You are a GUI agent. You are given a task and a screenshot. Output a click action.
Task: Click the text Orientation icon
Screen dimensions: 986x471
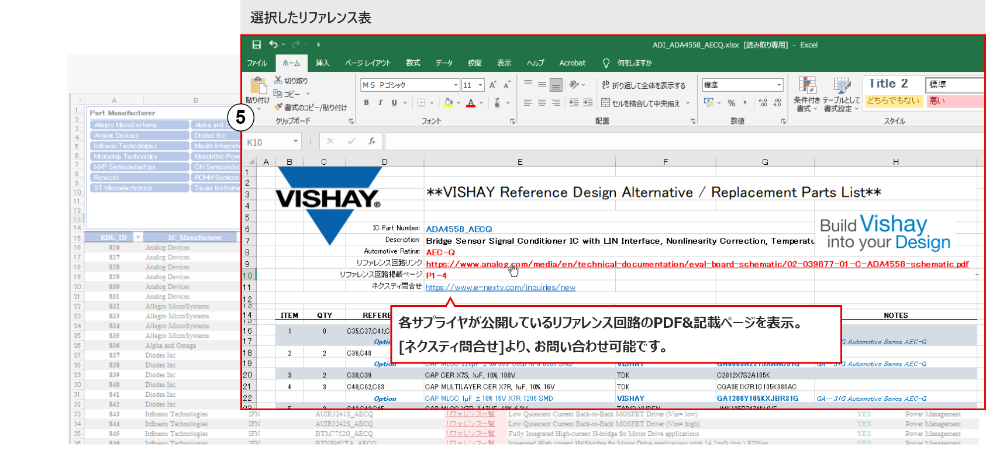(574, 85)
